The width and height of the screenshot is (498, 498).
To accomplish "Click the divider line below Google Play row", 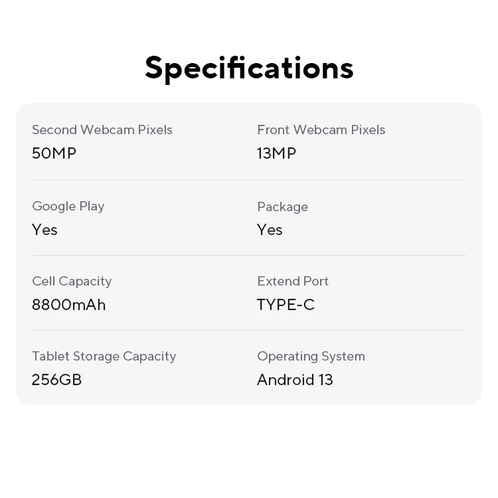I will (x=249, y=255).
